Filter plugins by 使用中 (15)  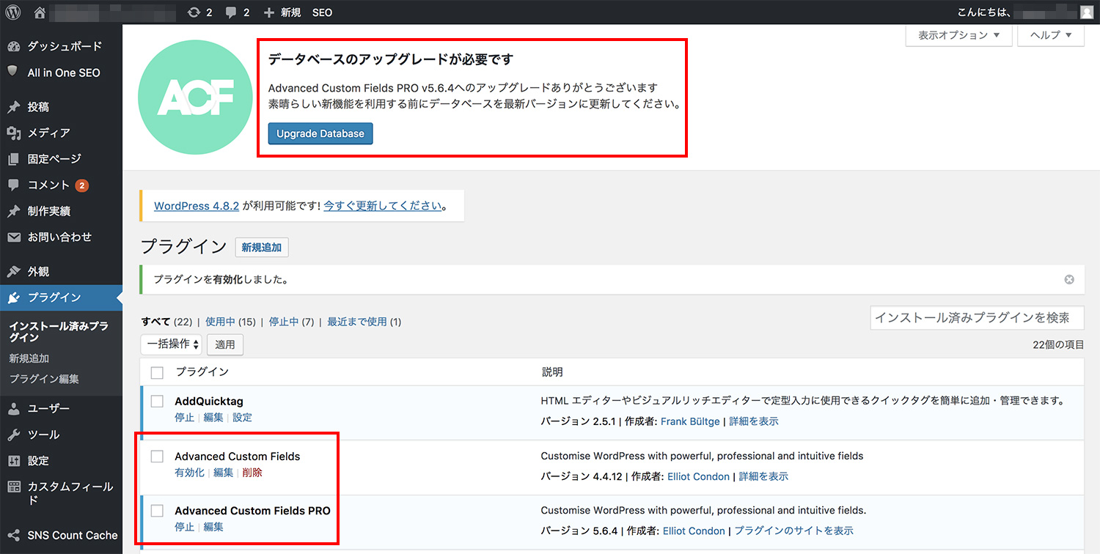point(230,322)
